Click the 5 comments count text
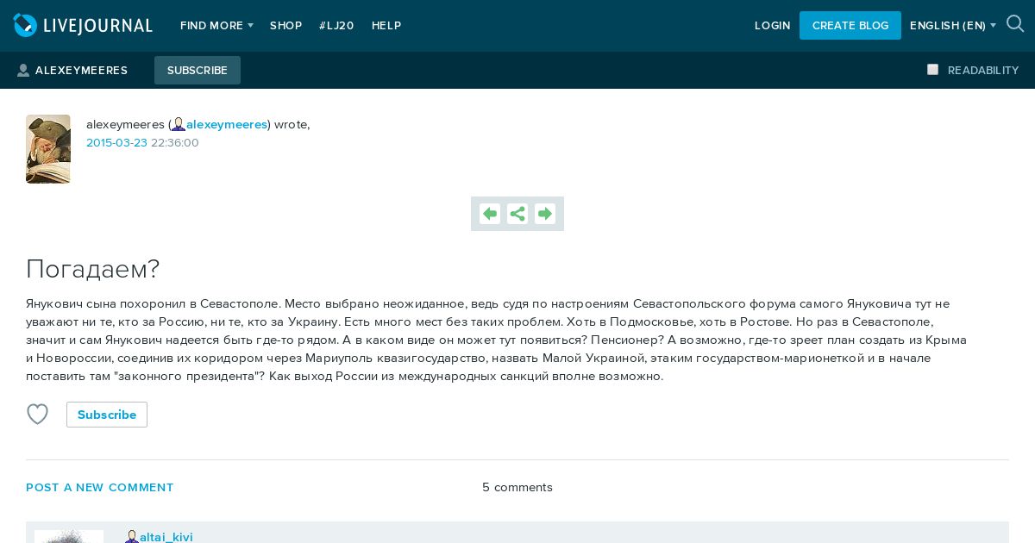Screen dimensions: 1035x543 click(x=517, y=488)
